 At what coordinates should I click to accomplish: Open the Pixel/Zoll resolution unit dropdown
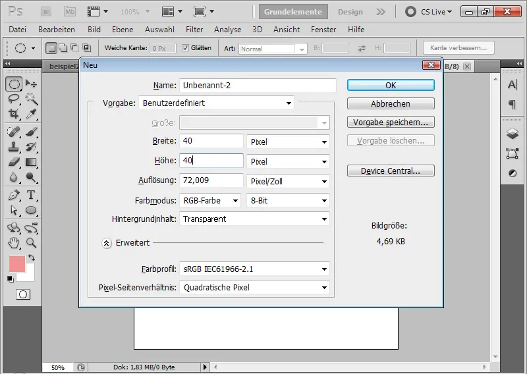pos(288,182)
